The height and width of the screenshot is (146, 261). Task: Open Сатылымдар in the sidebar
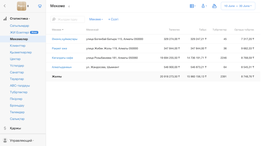coord(19,26)
